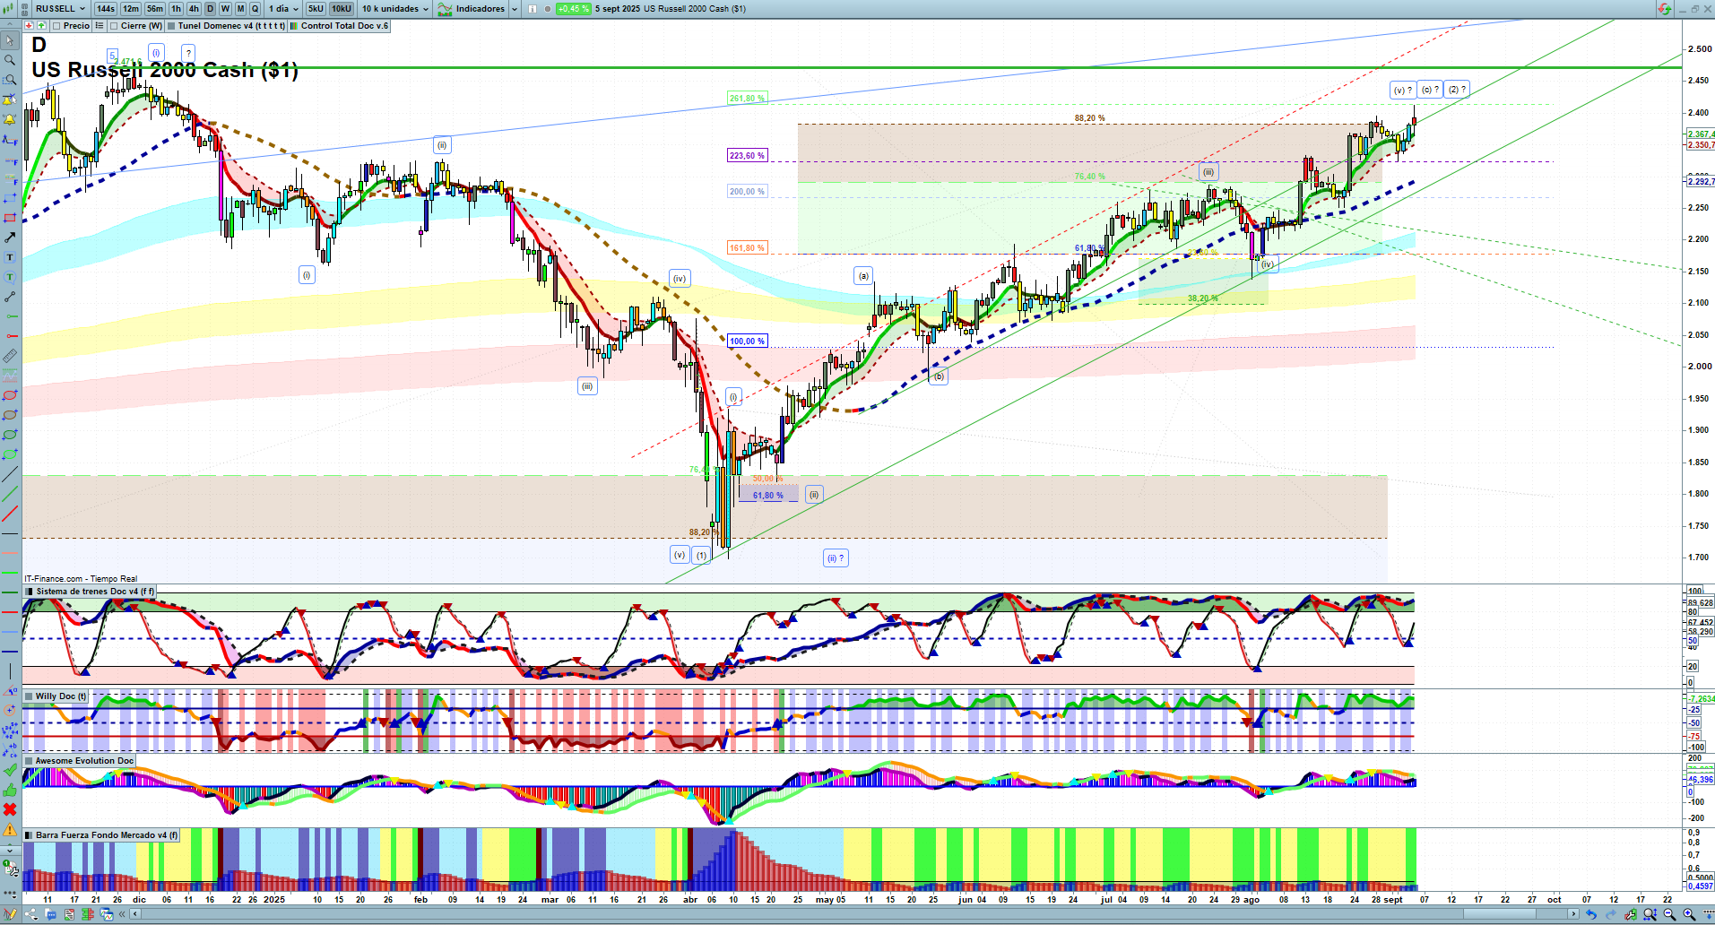Click the green checkmark icon

coord(10,770)
